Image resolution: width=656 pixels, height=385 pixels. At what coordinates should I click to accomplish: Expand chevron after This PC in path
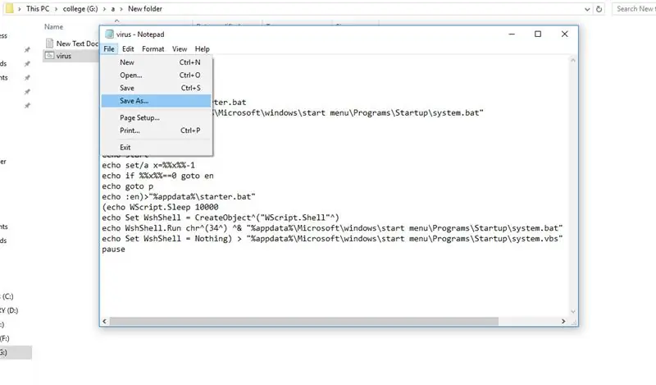56,9
